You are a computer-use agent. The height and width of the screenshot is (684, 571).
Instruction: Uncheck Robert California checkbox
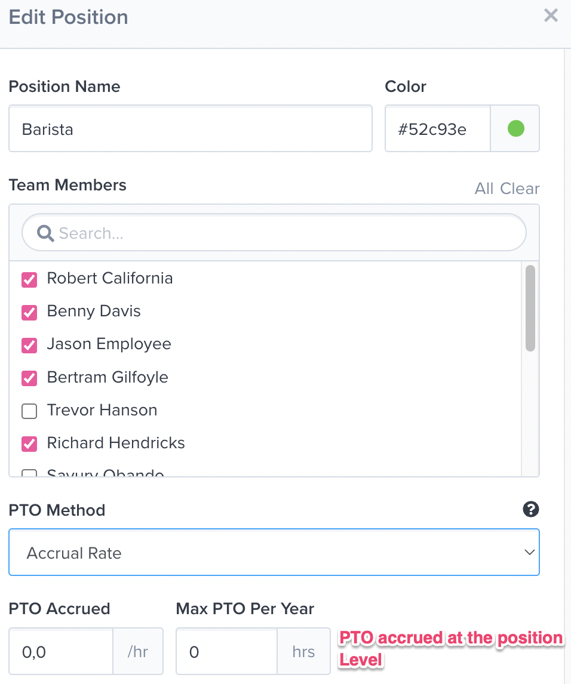pos(29,279)
